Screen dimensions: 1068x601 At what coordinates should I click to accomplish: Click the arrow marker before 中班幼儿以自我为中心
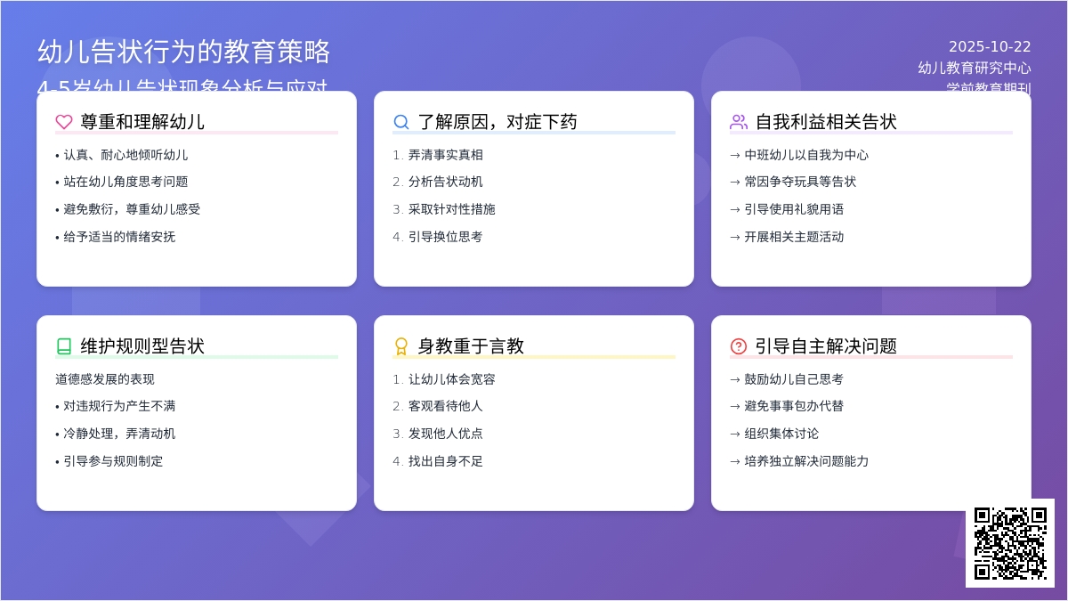coord(733,154)
